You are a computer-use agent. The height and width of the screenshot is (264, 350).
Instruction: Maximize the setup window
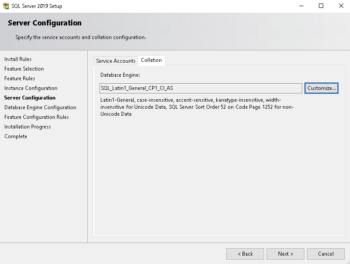coord(321,6)
